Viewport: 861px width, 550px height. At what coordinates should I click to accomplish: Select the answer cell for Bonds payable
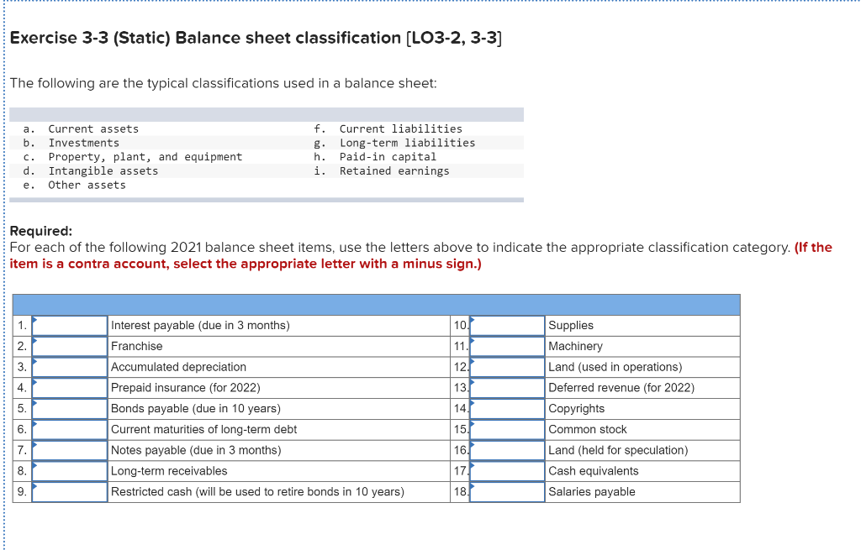click(69, 408)
